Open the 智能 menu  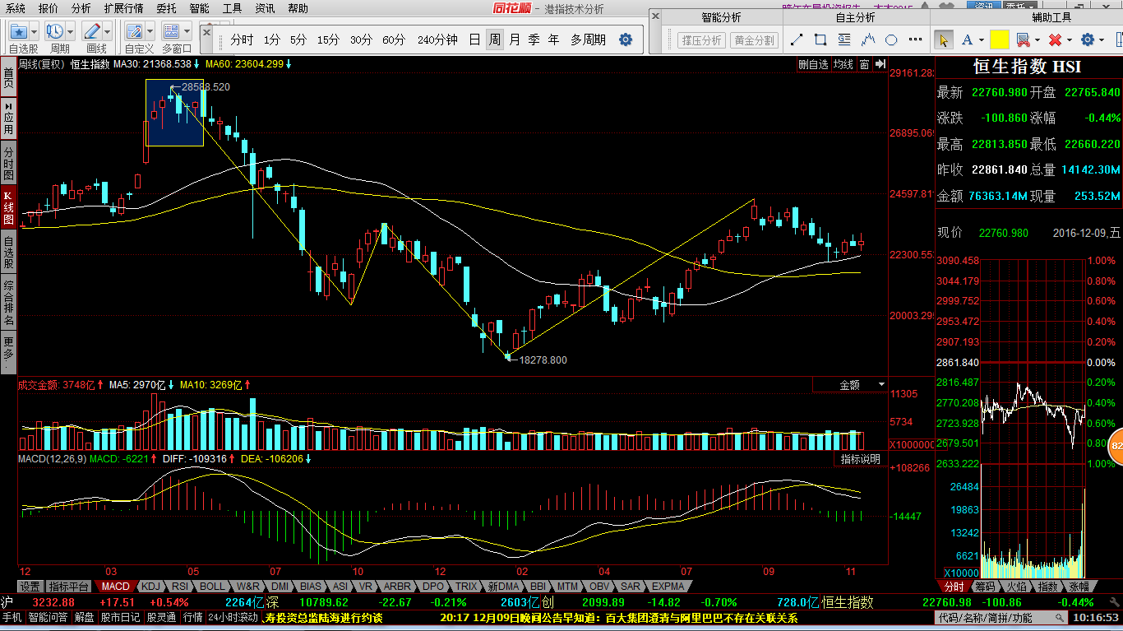[x=199, y=8]
